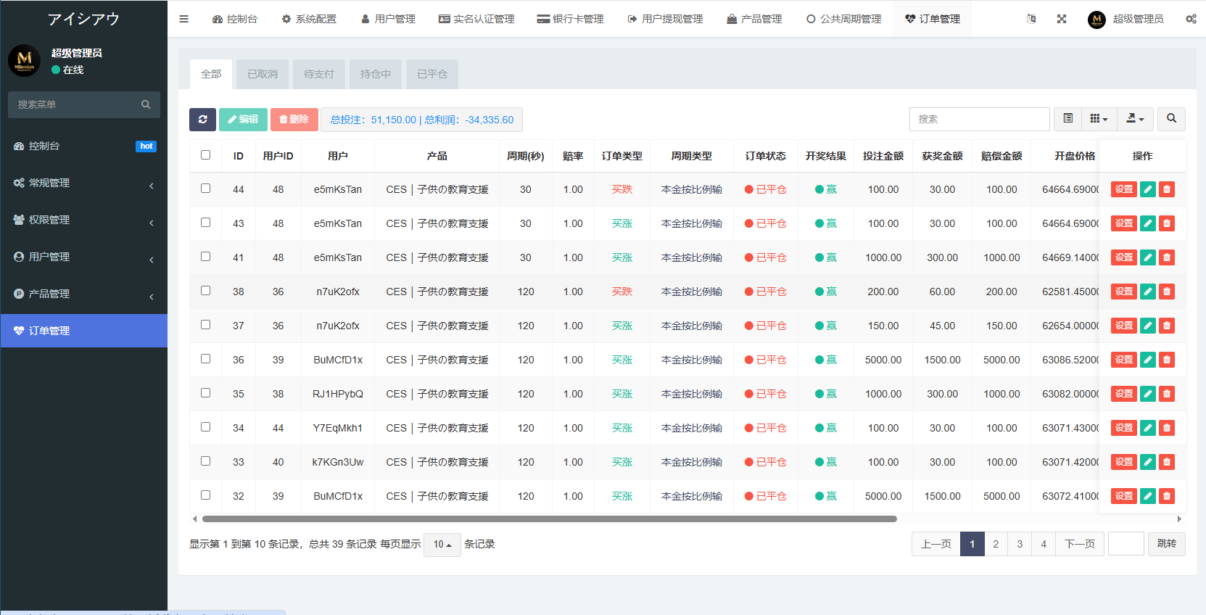
Task: Expand 常规管理 in sidebar
Action: [x=84, y=183]
